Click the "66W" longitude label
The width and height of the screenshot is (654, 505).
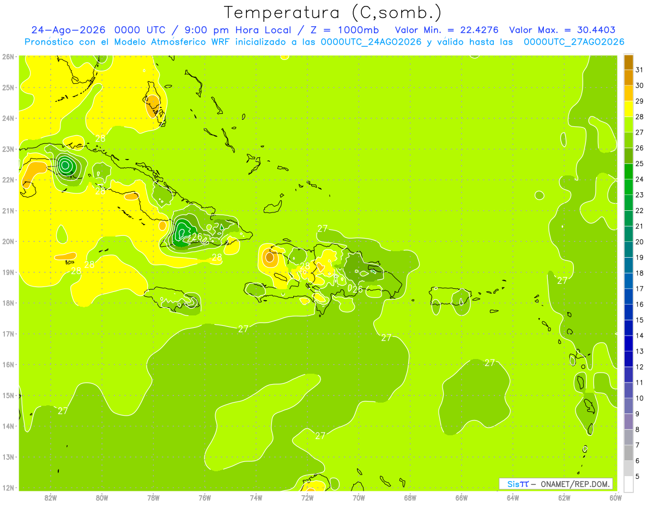click(x=462, y=497)
